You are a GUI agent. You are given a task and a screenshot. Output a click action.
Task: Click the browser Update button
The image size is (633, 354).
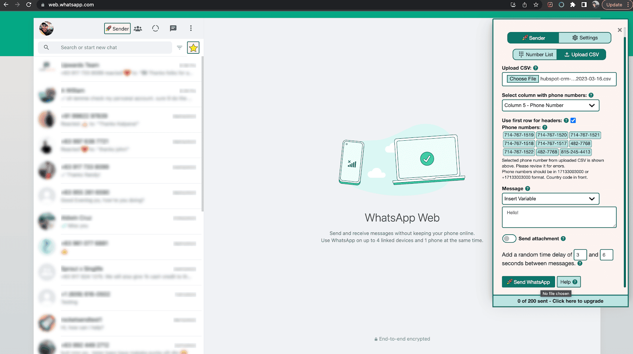pos(616,5)
